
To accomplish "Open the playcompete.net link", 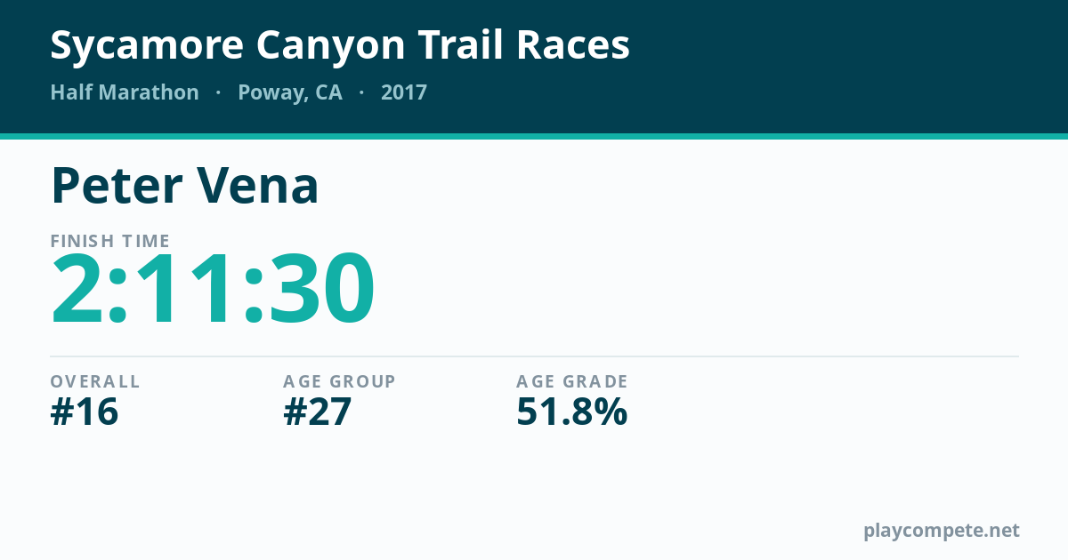I will click(942, 531).
